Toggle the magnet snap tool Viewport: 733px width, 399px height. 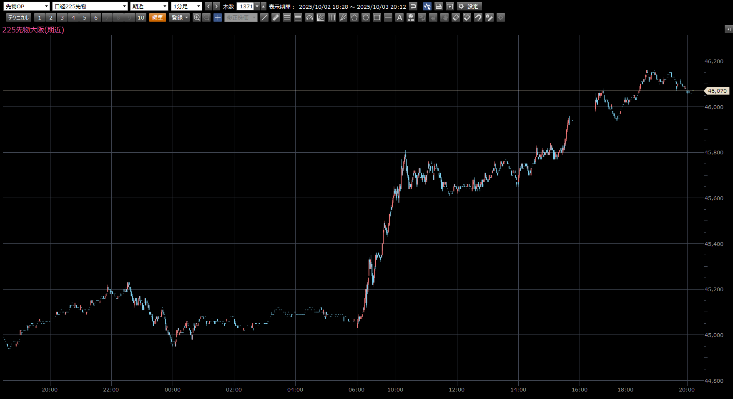pos(478,17)
